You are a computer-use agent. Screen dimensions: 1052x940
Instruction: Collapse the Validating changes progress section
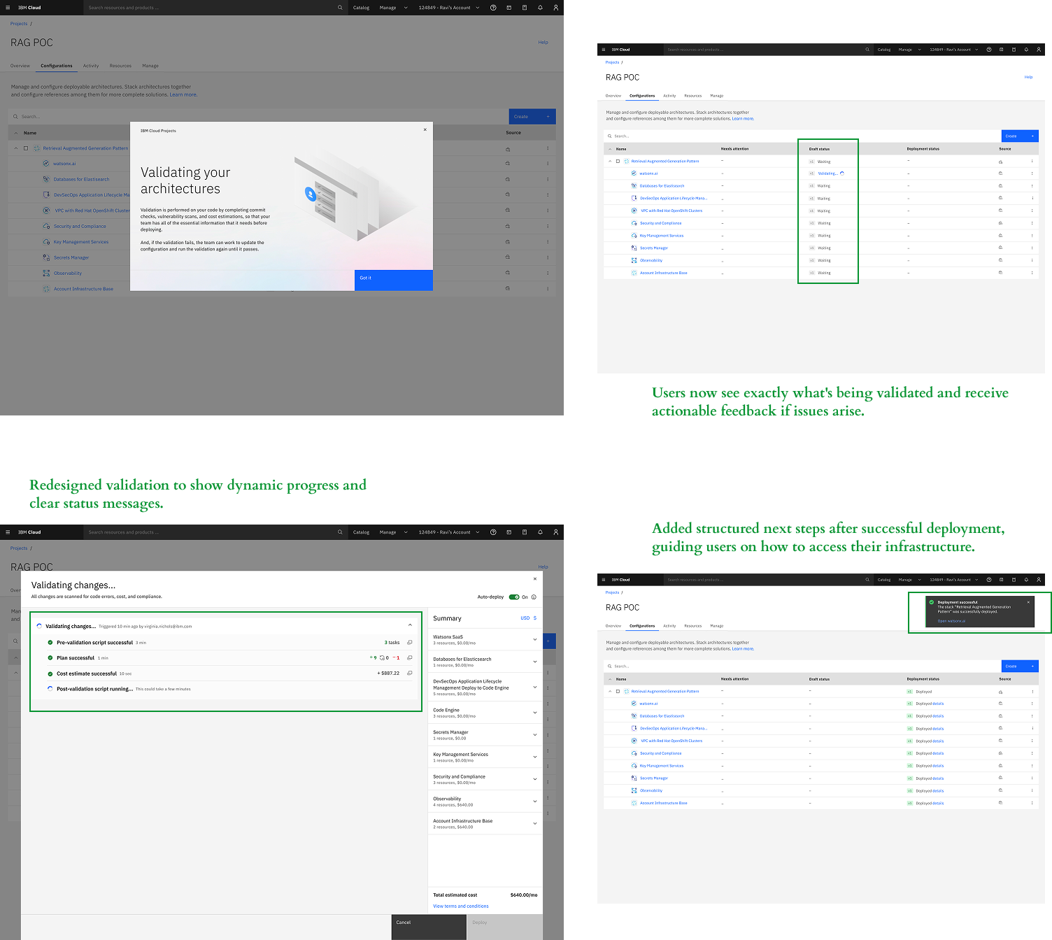[409, 625]
